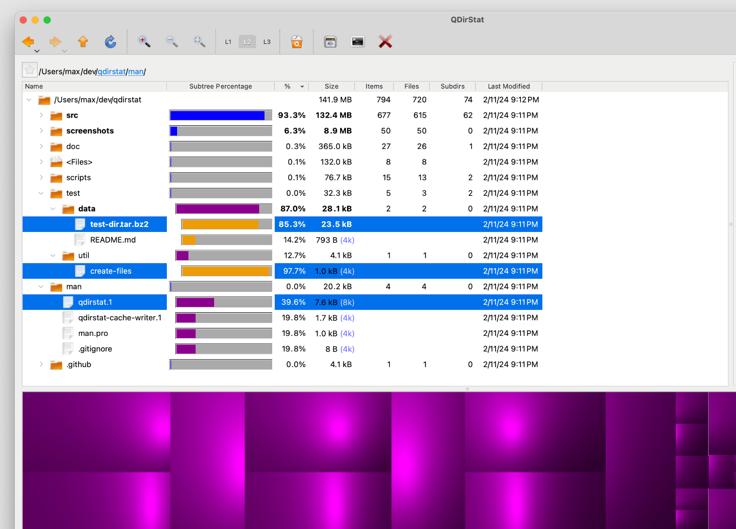
Task: Open file manager window icon
Action: 330,42
